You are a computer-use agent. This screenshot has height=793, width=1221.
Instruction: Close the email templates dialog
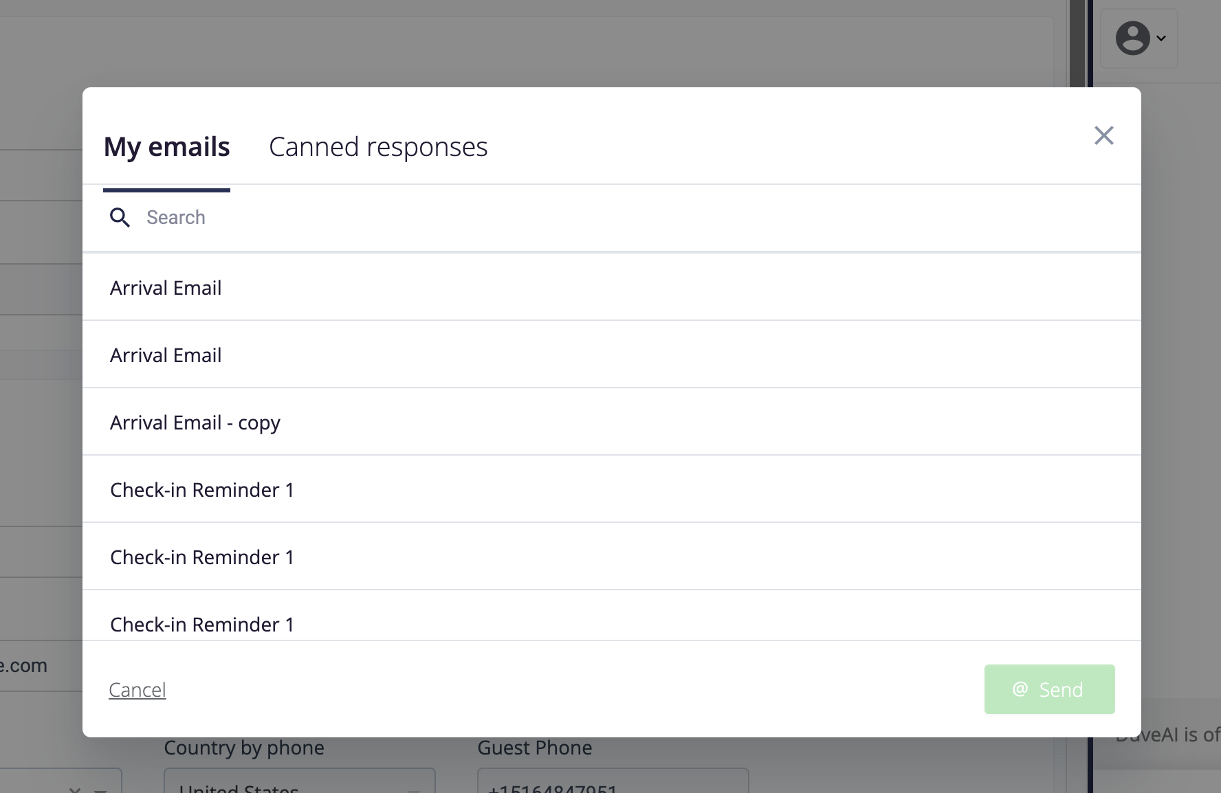point(1103,135)
